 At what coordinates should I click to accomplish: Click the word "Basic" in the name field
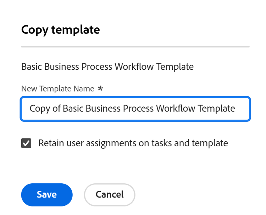73,109
